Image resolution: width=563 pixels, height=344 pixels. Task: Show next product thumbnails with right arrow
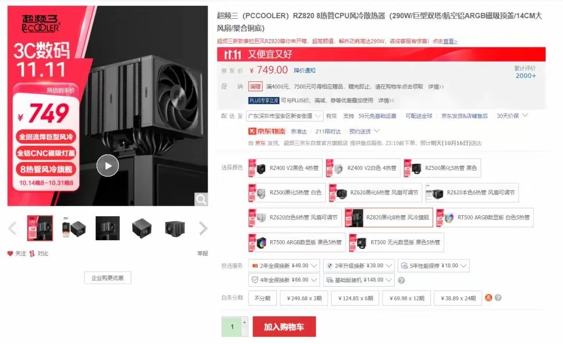pos(203,228)
